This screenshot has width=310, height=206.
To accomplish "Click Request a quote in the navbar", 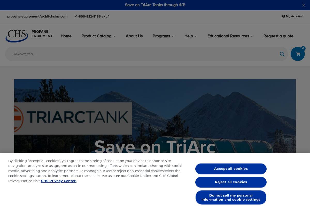I will coord(278,36).
